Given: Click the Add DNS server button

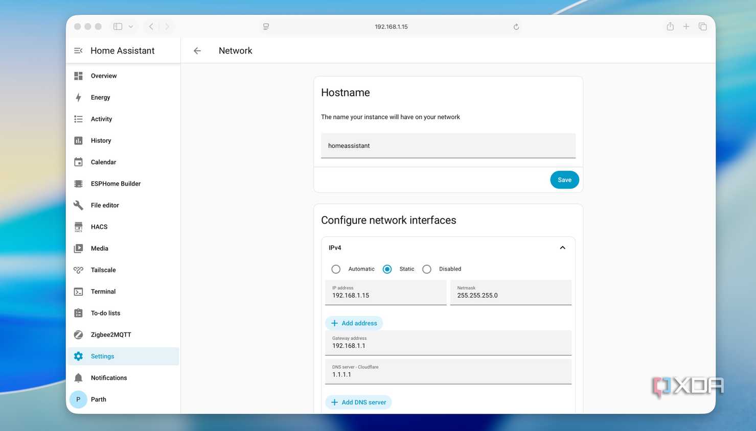Looking at the screenshot, I should click(358, 402).
